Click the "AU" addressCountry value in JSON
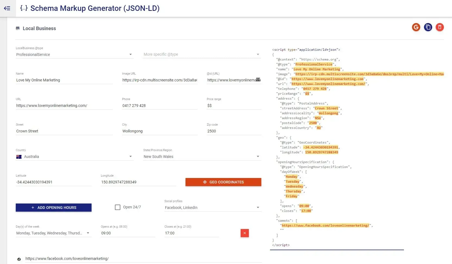The width and height of the screenshot is (452, 264). pyautogui.click(x=319, y=128)
